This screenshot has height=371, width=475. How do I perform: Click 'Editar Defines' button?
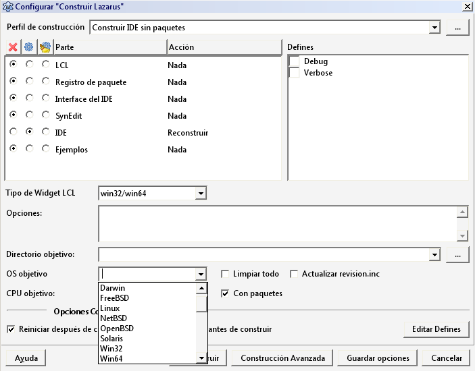tap(436, 329)
